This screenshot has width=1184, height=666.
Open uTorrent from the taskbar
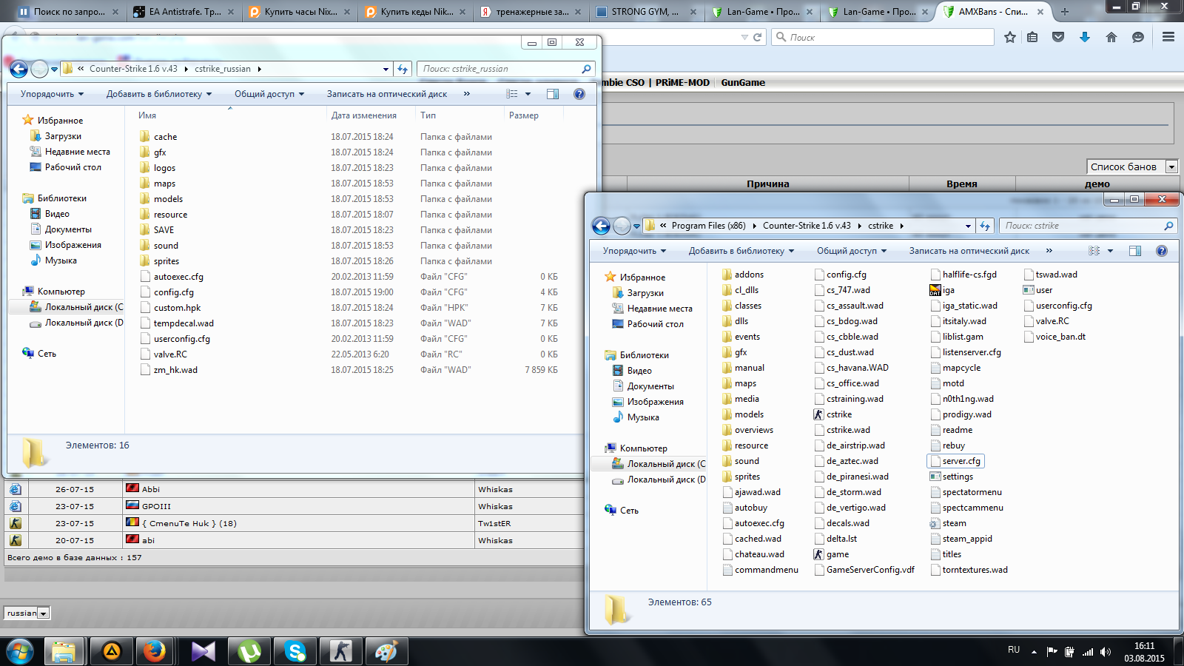pyautogui.click(x=249, y=651)
